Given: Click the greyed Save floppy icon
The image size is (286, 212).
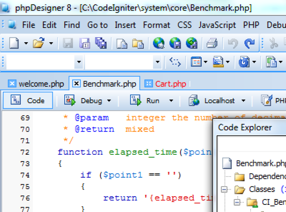Looking at the screenshot, I should [68, 43].
